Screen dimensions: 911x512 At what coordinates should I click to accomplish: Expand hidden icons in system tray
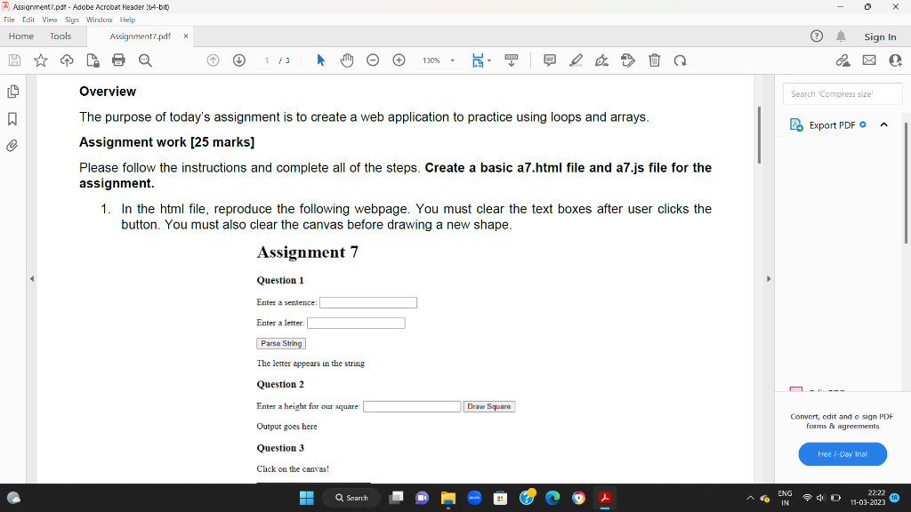click(750, 498)
